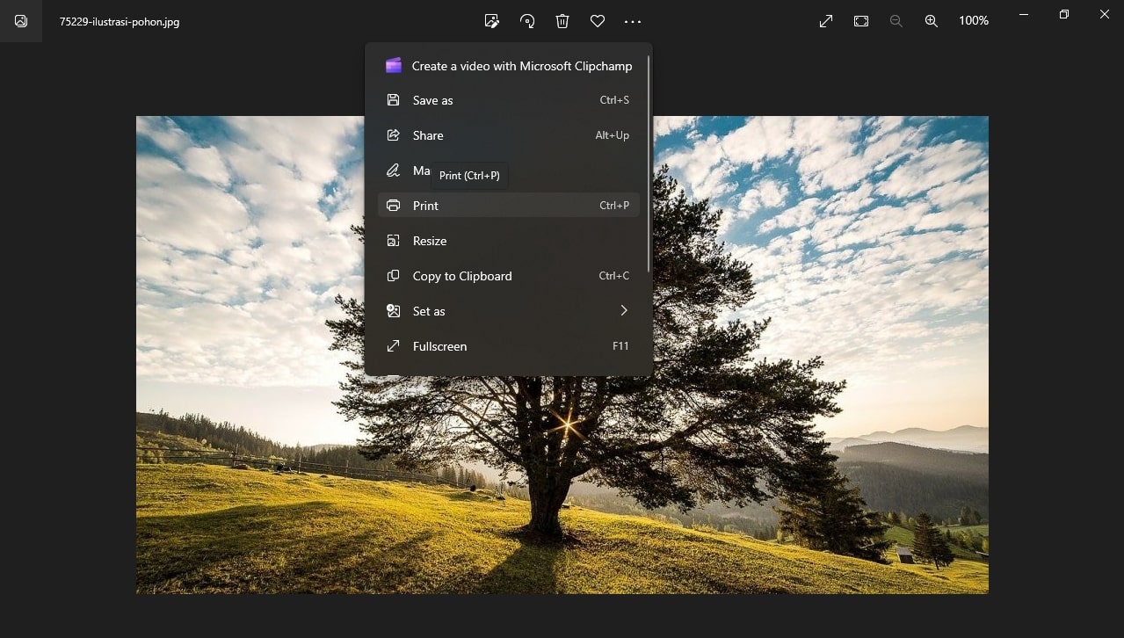Delete the current photo
The image size is (1124, 638).
point(562,20)
